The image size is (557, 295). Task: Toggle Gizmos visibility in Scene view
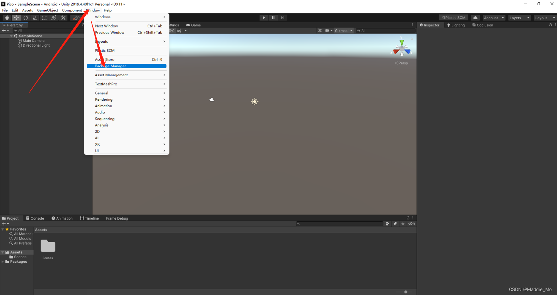341,31
